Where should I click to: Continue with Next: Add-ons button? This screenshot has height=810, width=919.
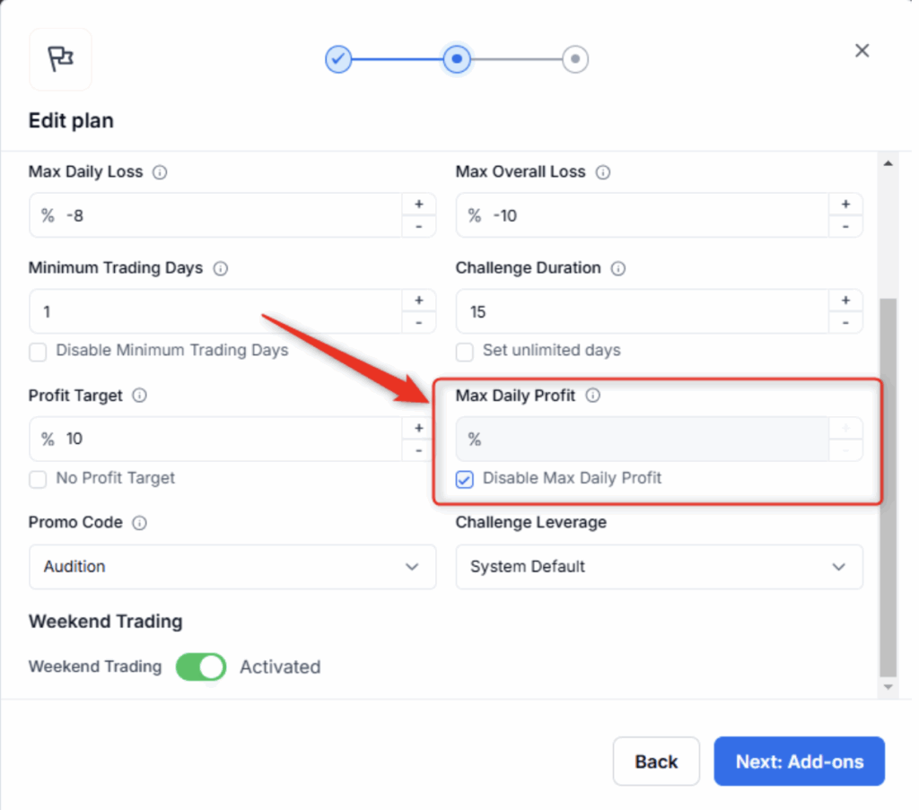799,762
